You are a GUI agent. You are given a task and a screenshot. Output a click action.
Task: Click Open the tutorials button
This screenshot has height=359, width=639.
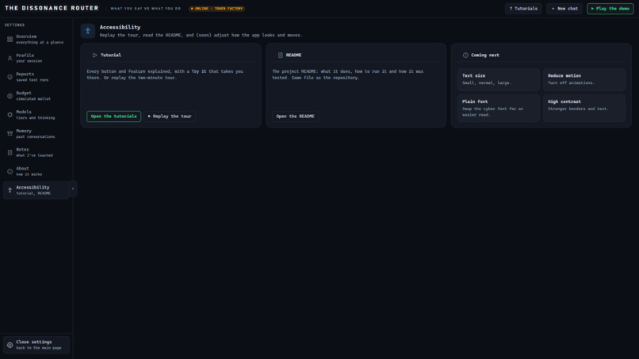pos(113,116)
